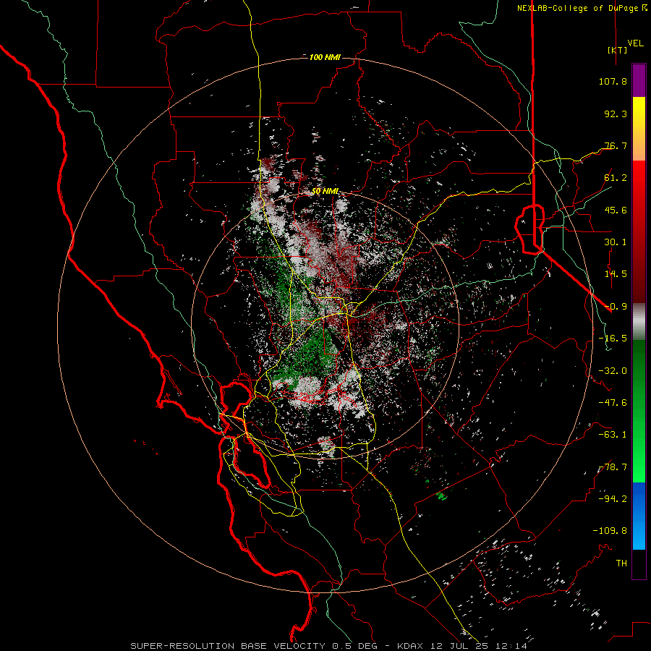Click the 50 NMI range ring label
651x651 pixels.
point(325,192)
